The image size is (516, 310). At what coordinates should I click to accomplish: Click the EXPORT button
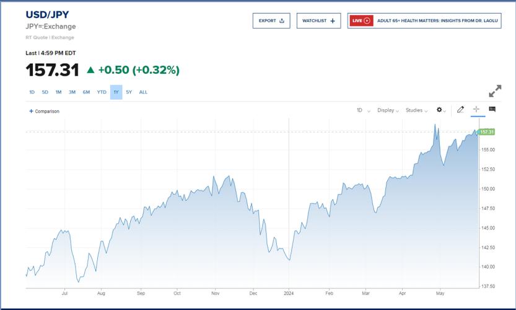tap(271, 20)
